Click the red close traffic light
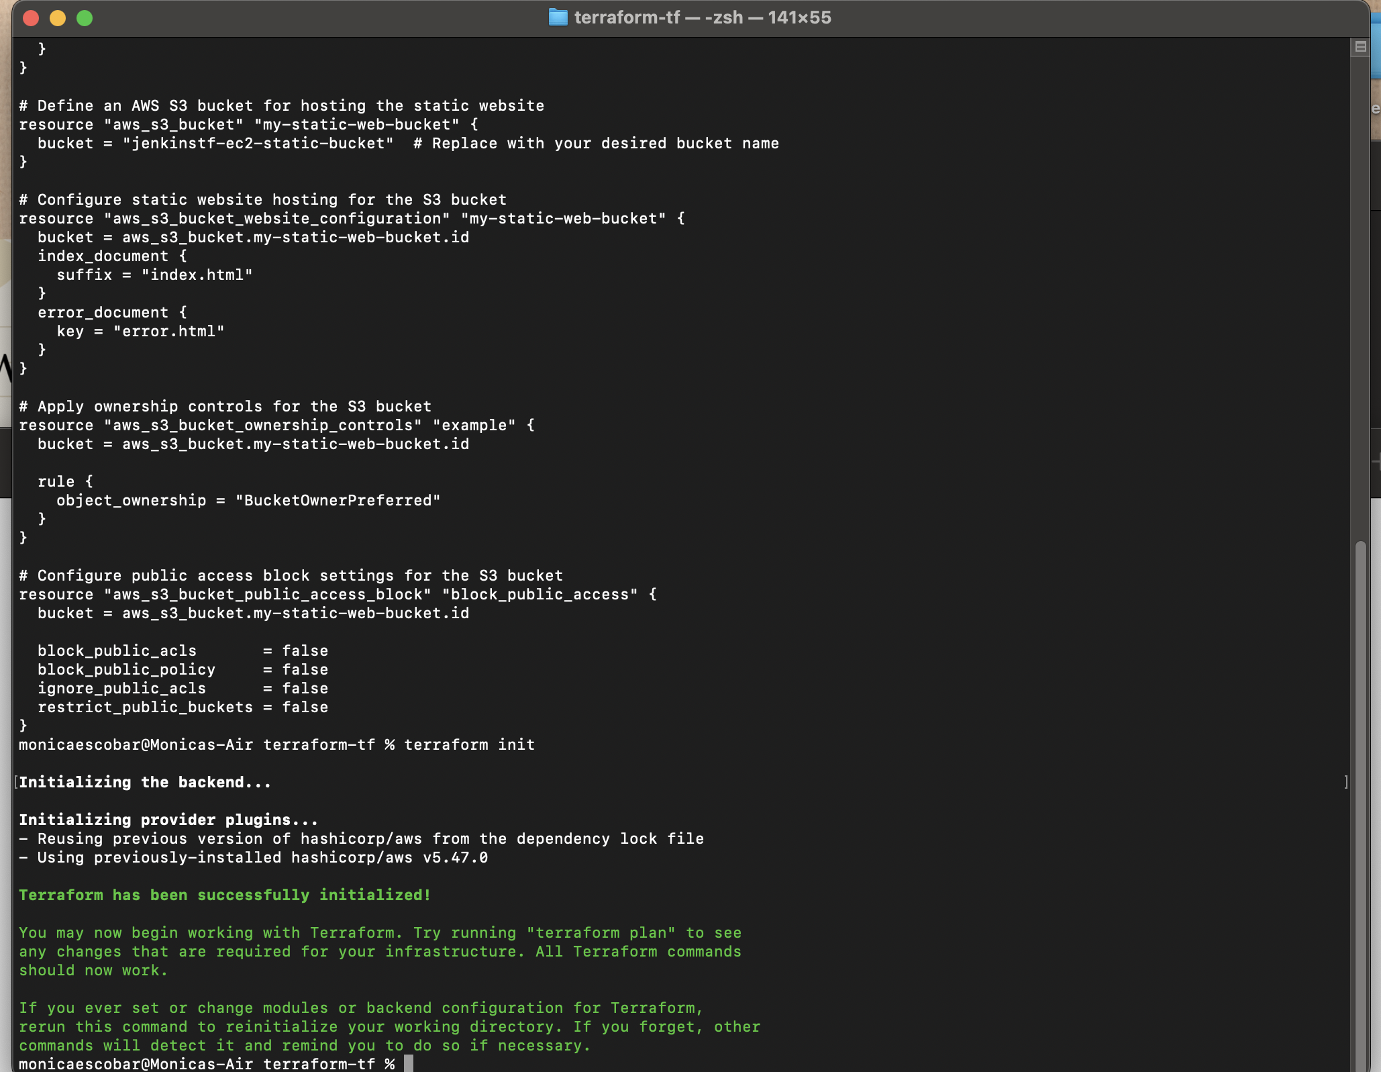This screenshot has height=1072, width=1381. coord(32,18)
